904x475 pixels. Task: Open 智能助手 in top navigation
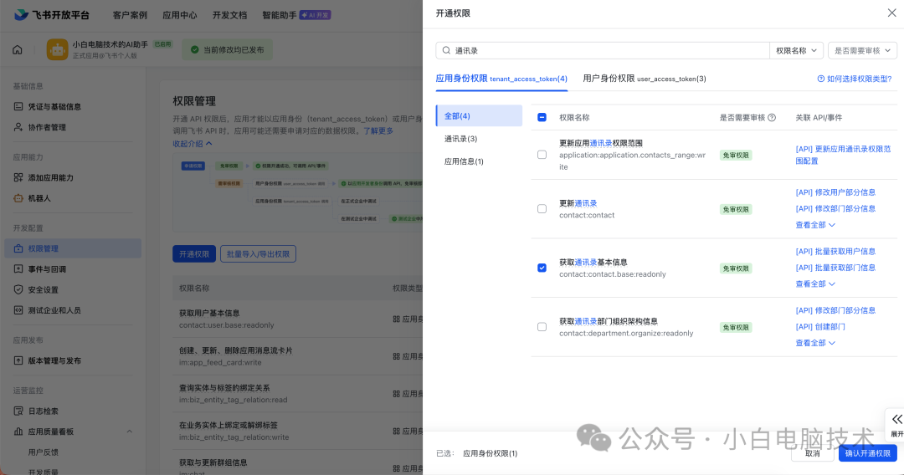pyautogui.click(x=280, y=15)
